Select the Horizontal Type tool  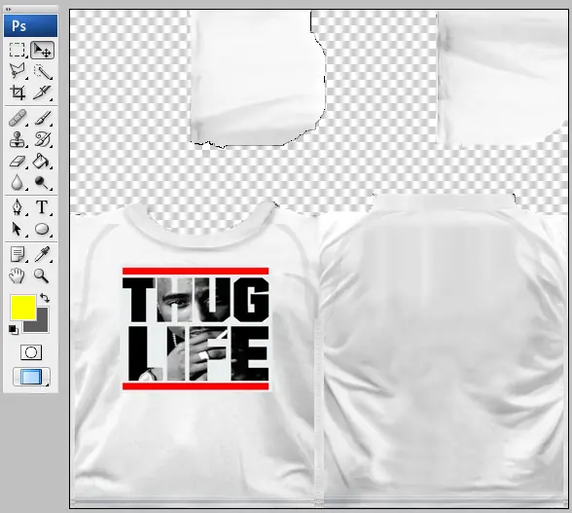pos(42,207)
